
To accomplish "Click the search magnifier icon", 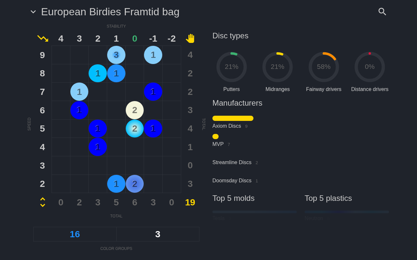I will (382, 12).
